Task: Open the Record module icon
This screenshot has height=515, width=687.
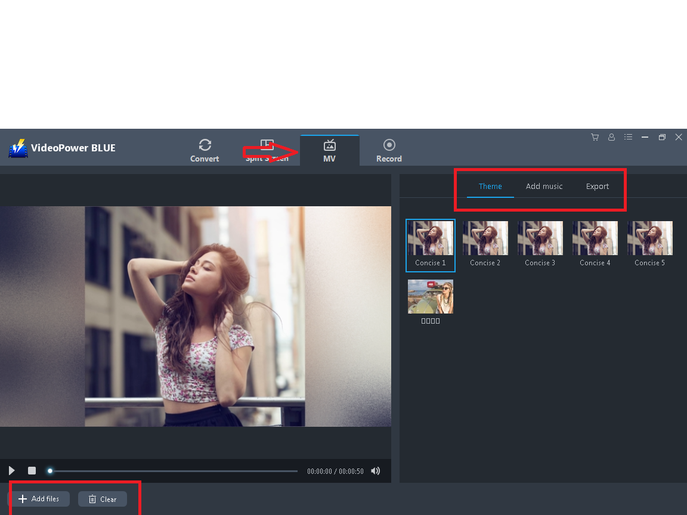Action: (389, 145)
